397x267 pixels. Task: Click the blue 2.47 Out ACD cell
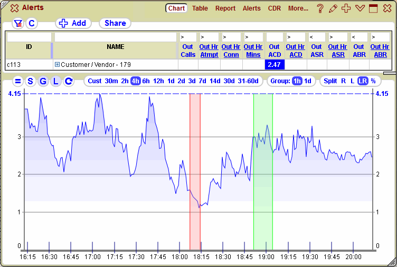274,64
